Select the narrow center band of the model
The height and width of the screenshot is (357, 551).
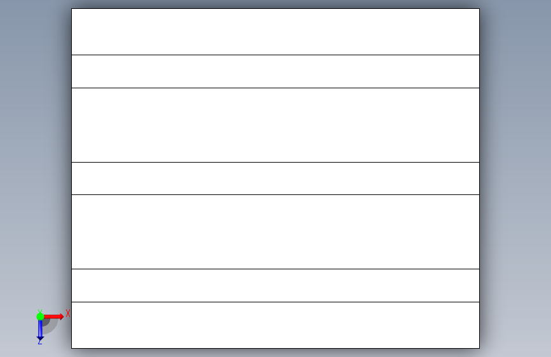(x=275, y=178)
